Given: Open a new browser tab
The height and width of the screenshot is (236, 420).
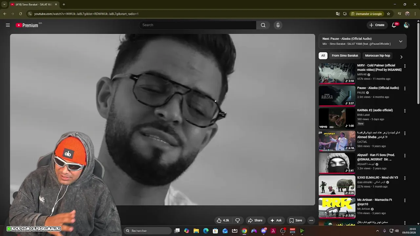Looking at the screenshot, I should (64, 5).
